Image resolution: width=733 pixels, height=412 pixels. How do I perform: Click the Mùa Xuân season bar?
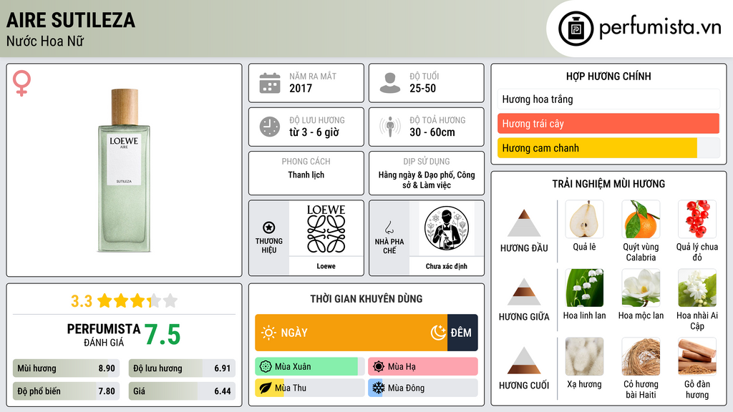coord(309,367)
